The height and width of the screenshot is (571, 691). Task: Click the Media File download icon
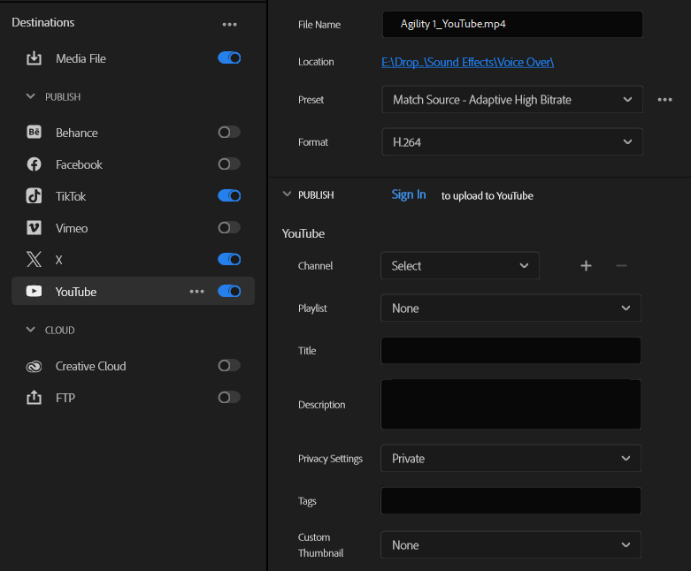(x=34, y=58)
